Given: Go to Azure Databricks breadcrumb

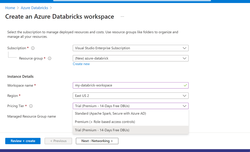Looking at the screenshot, I should coord(35,8).
